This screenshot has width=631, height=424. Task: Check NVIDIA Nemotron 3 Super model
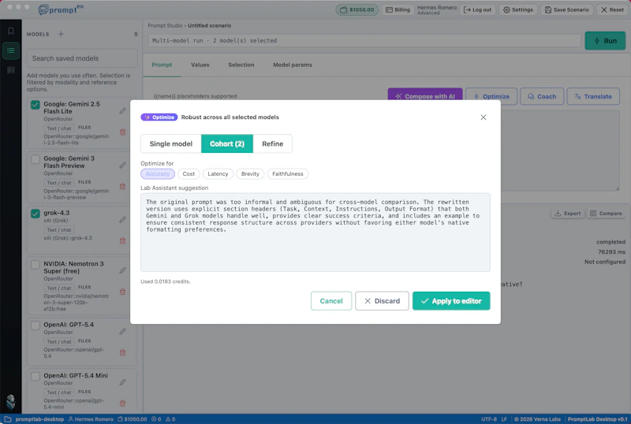tap(35, 264)
